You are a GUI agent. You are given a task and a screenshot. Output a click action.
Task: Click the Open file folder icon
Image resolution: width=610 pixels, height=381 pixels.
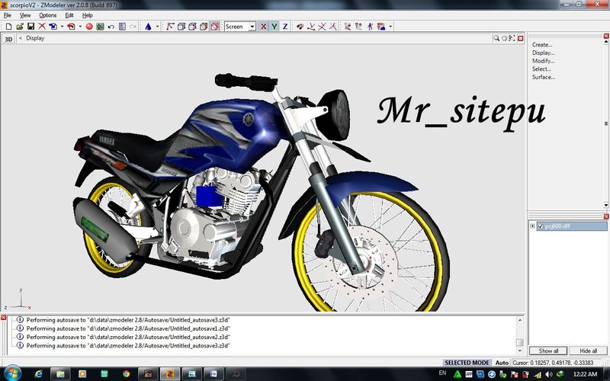(x=20, y=27)
